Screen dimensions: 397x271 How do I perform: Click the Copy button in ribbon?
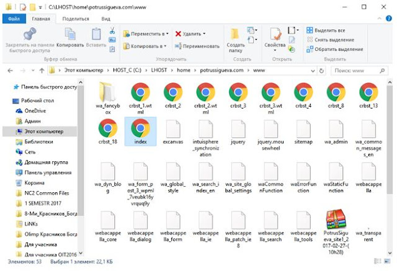(70, 37)
